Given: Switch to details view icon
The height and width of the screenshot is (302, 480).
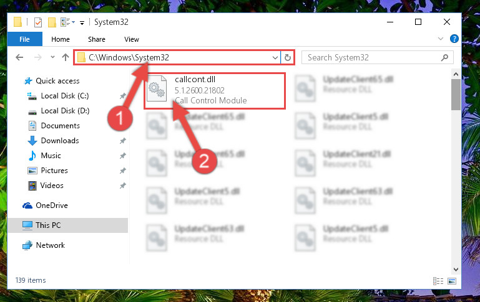Looking at the screenshot, I should 438,281.
